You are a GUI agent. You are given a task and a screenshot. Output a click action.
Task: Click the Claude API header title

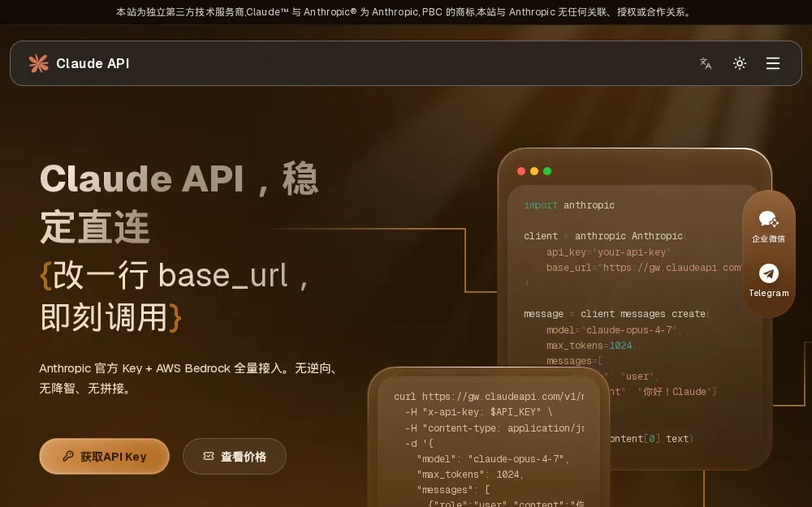point(93,63)
